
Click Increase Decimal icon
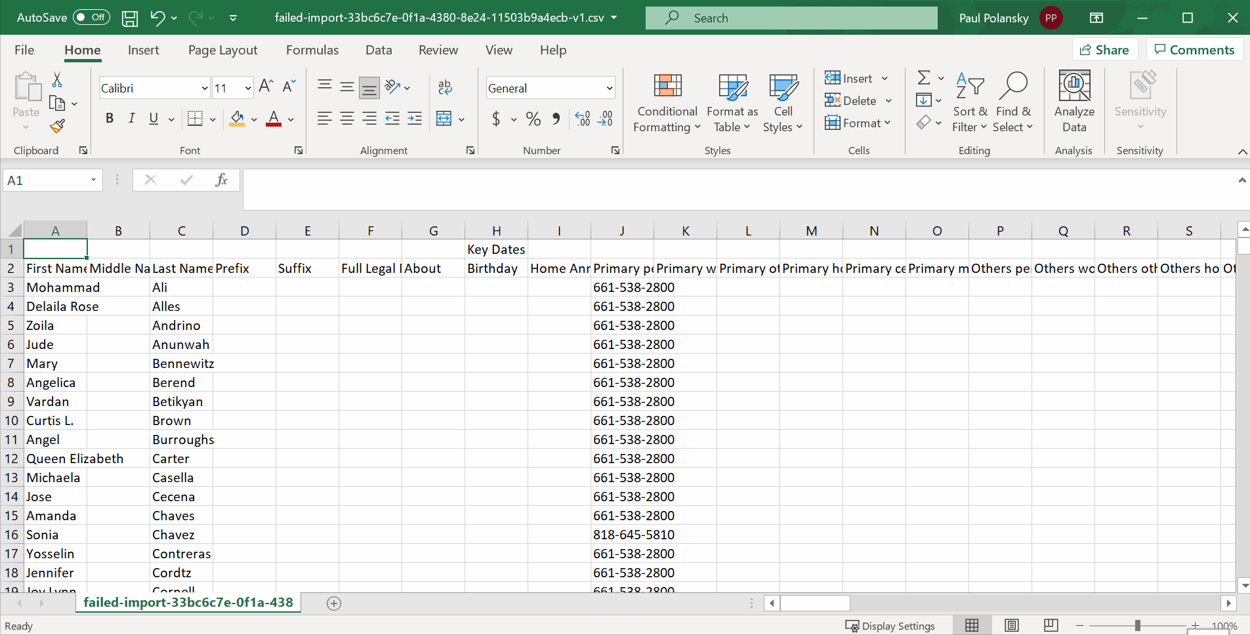pyautogui.click(x=582, y=119)
